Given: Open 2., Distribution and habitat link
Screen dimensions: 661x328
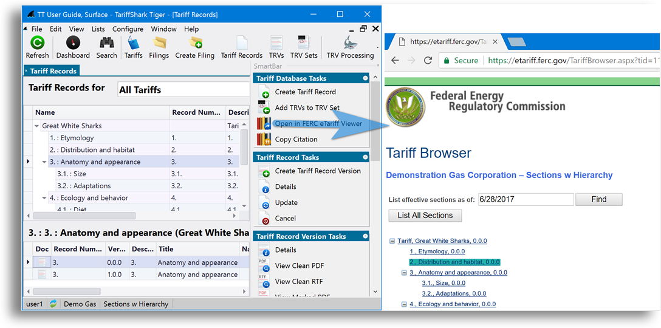Looking at the screenshot, I should pos(454,262).
